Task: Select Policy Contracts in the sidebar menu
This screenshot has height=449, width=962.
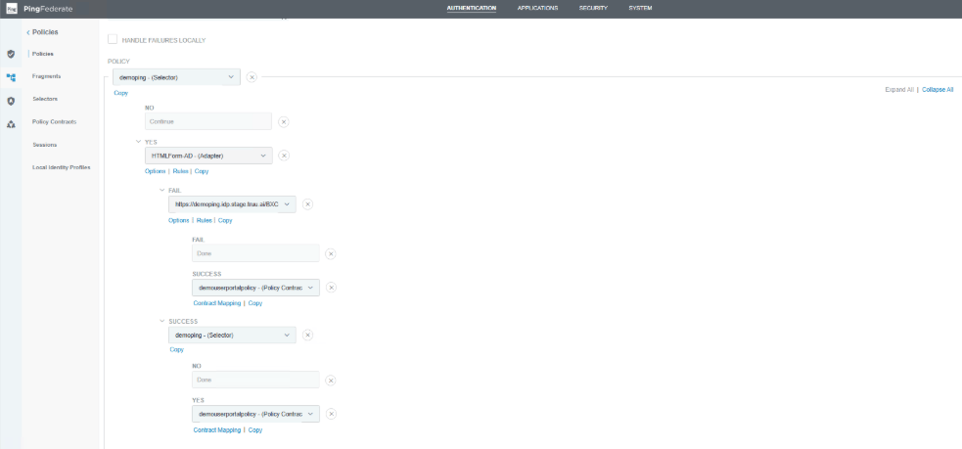Action: point(54,121)
